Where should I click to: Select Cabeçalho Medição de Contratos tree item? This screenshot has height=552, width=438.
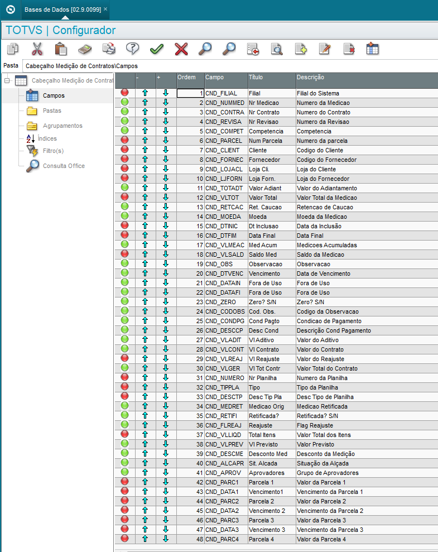point(72,80)
